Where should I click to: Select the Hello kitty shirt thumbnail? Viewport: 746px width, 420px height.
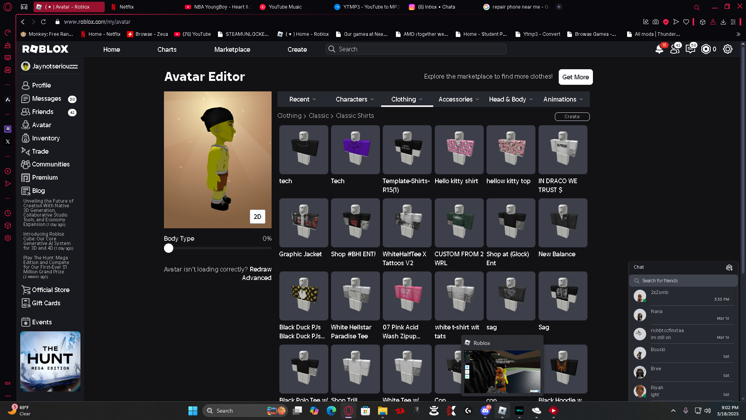[459, 150]
